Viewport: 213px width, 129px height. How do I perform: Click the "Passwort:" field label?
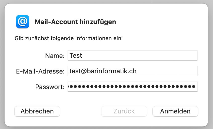pos(50,87)
